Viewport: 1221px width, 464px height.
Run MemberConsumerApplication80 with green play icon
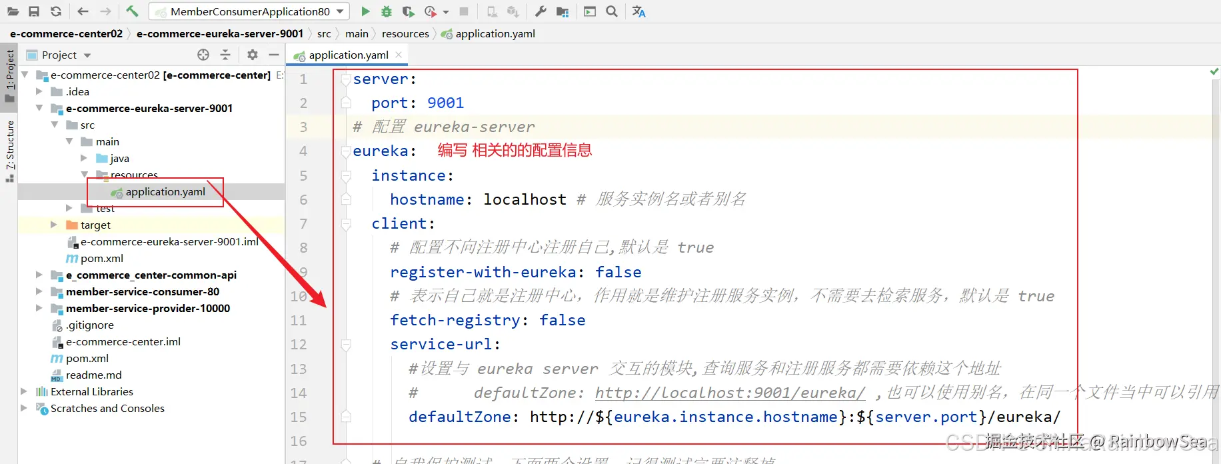coord(365,11)
